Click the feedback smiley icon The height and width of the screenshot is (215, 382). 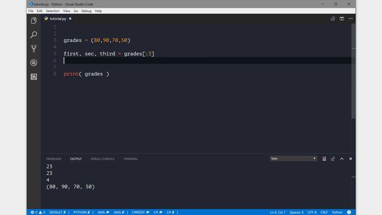[x=349, y=213]
